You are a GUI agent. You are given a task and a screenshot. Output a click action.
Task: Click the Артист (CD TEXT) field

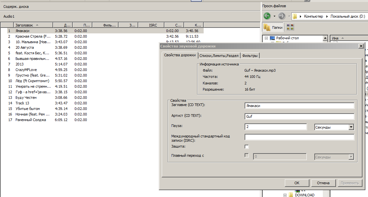[x=299, y=116]
